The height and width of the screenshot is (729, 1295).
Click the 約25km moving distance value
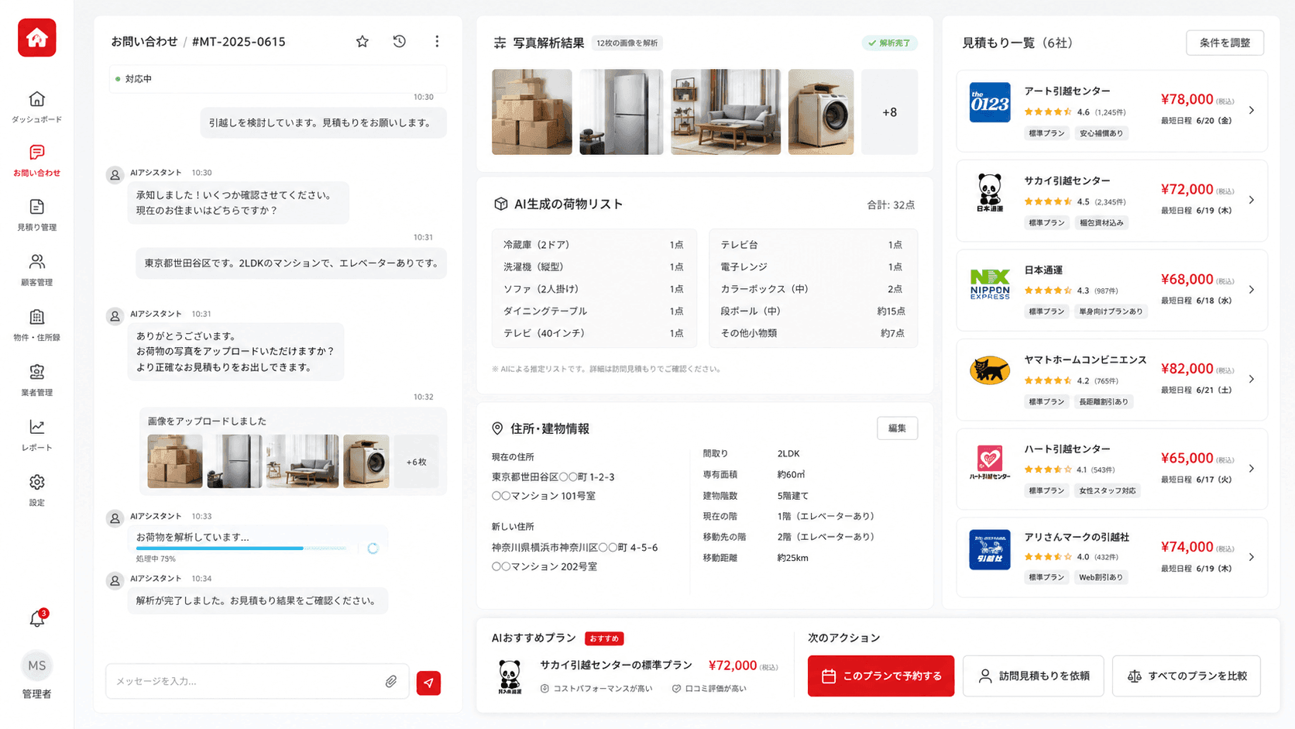792,558
